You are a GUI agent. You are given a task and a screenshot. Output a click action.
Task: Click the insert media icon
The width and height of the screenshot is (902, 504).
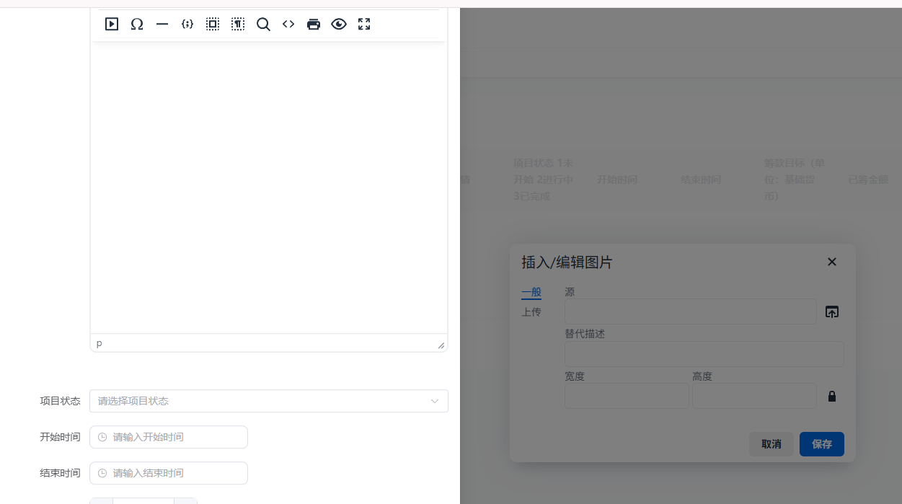[x=112, y=24]
